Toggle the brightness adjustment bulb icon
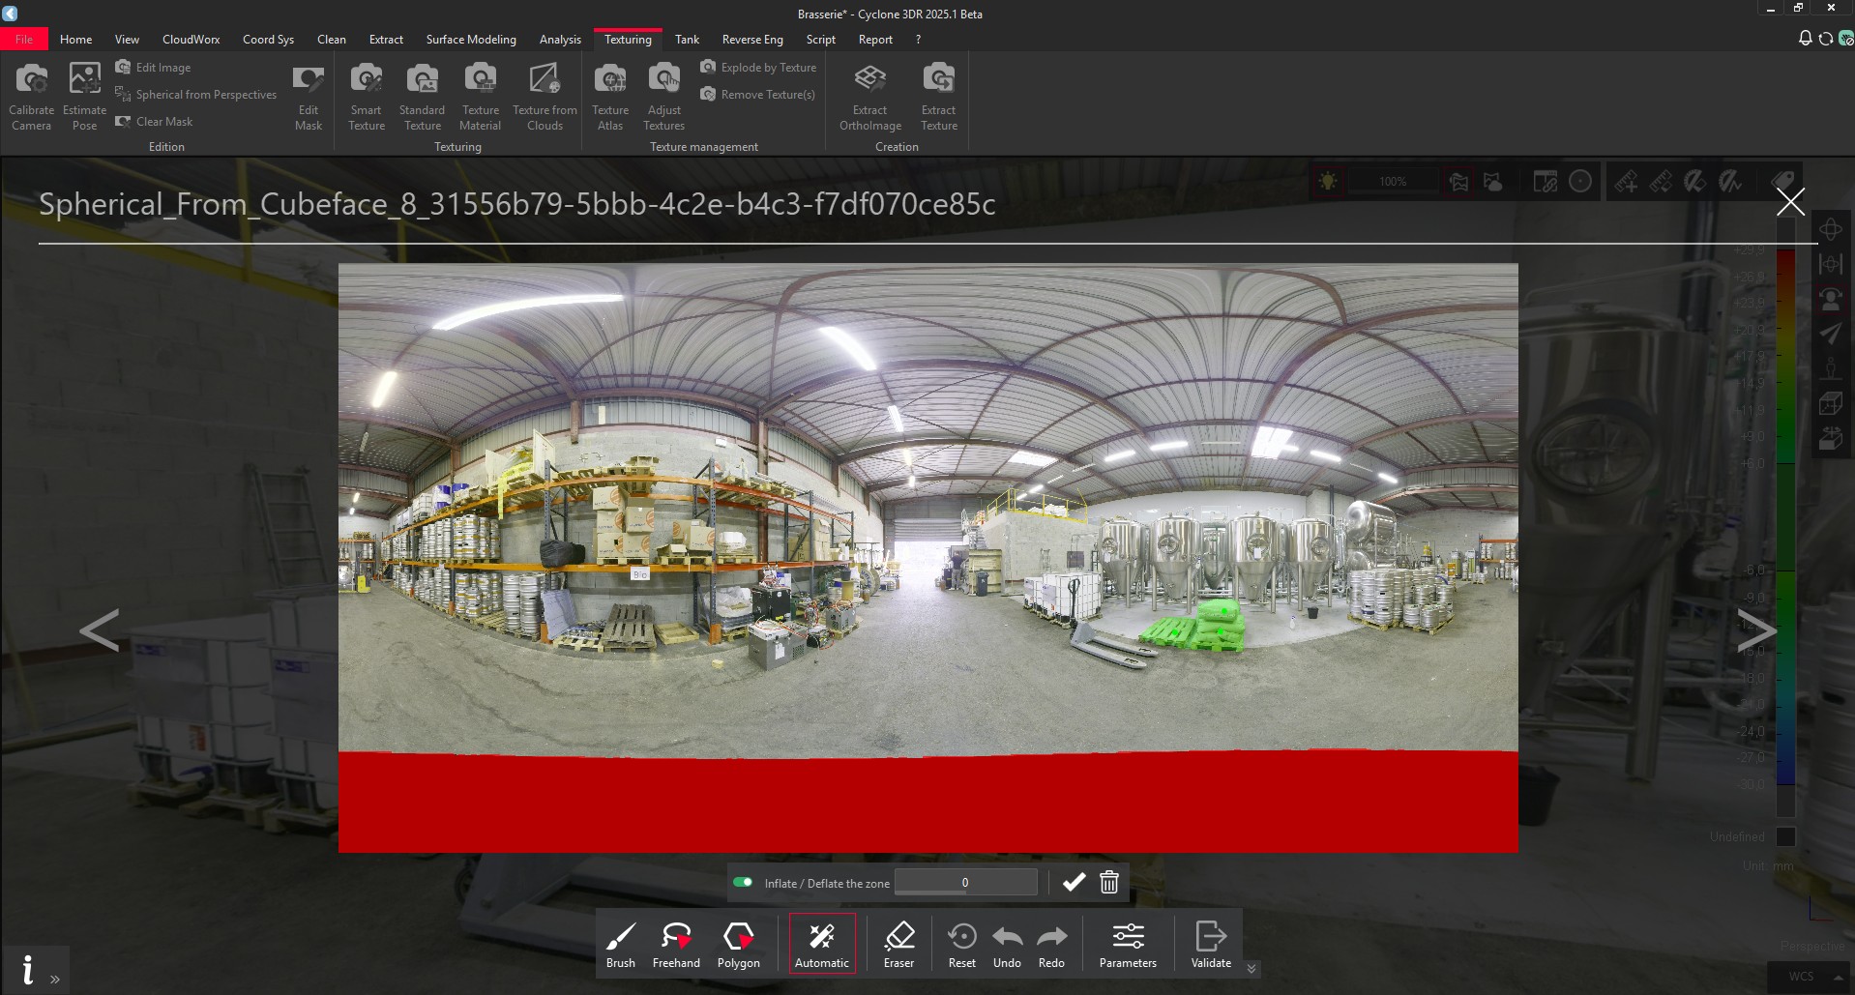This screenshot has width=1855, height=995. pyautogui.click(x=1328, y=181)
